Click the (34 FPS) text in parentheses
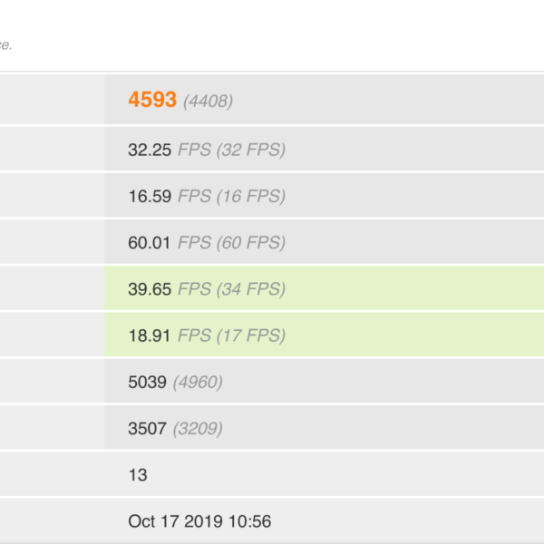The image size is (544, 544). point(251,289)
